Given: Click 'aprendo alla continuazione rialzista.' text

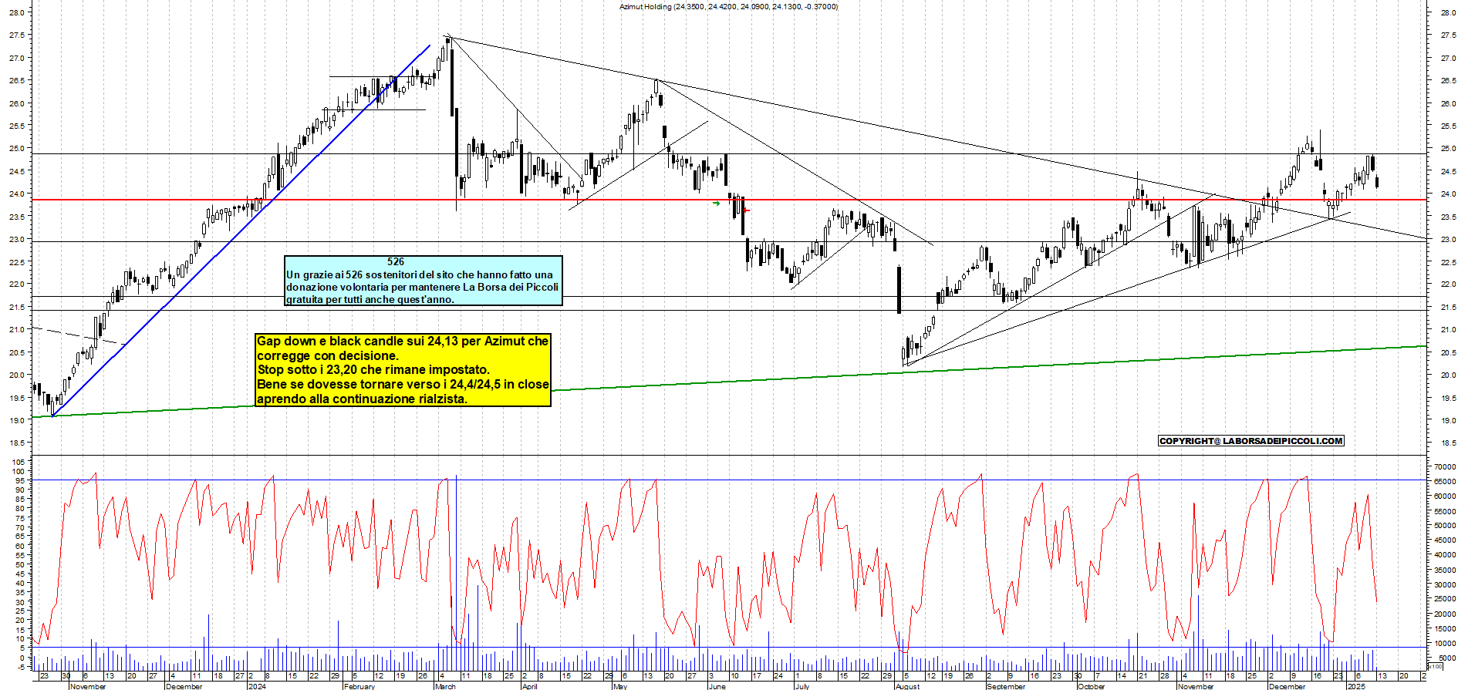Looking at the screenshot, I should tap(362, 399).
